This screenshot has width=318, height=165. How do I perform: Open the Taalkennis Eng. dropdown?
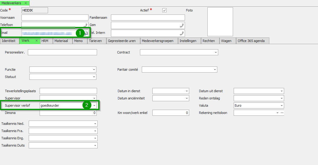[95, 138]
